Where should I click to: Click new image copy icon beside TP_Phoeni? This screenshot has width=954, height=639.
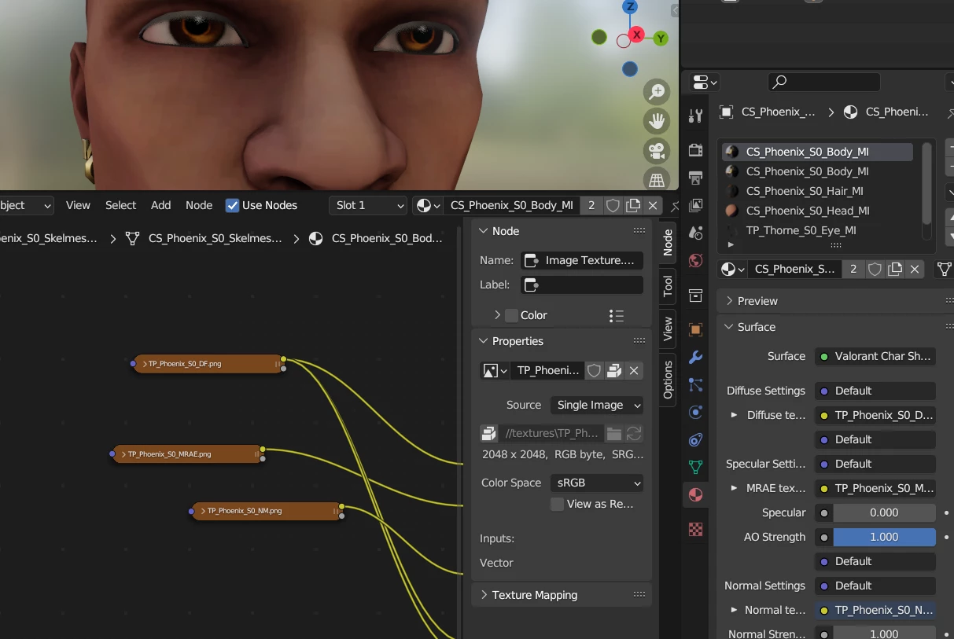tap(614, 370)
